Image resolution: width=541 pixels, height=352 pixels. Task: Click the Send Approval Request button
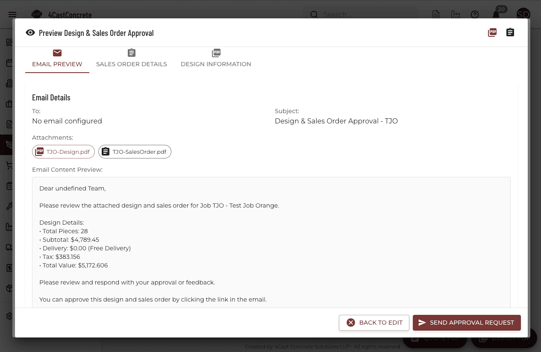467,323
